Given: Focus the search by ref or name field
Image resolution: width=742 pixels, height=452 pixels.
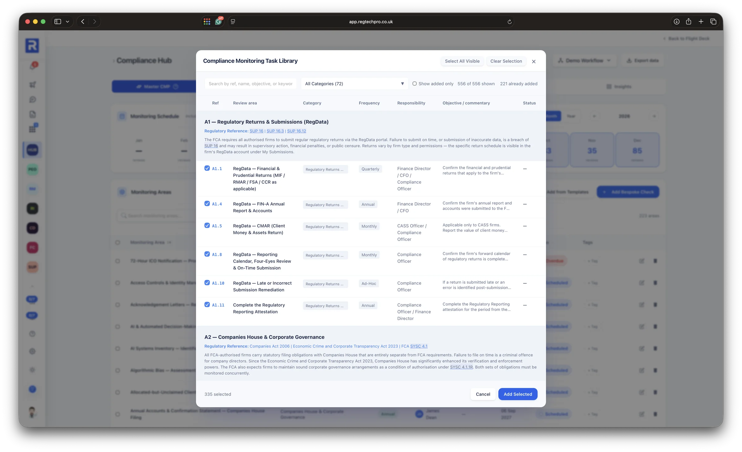Looking at the screenshot, I should coord(250,84).
